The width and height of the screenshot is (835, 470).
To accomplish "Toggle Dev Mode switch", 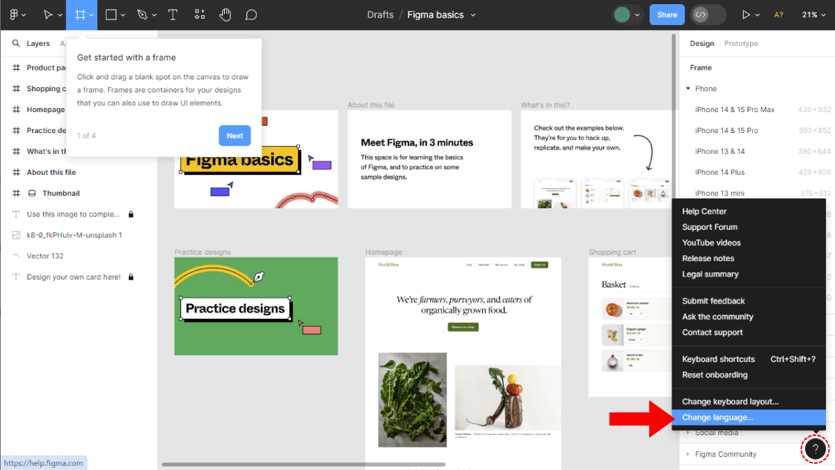I will (708, 15).
